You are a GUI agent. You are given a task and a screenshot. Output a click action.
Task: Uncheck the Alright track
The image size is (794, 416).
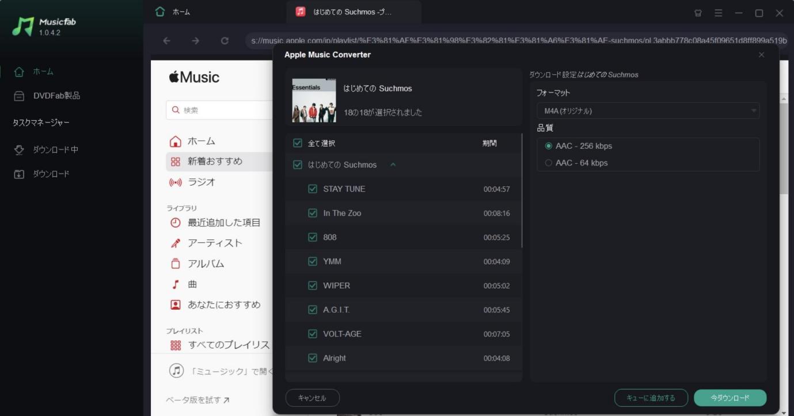(313, 358)
